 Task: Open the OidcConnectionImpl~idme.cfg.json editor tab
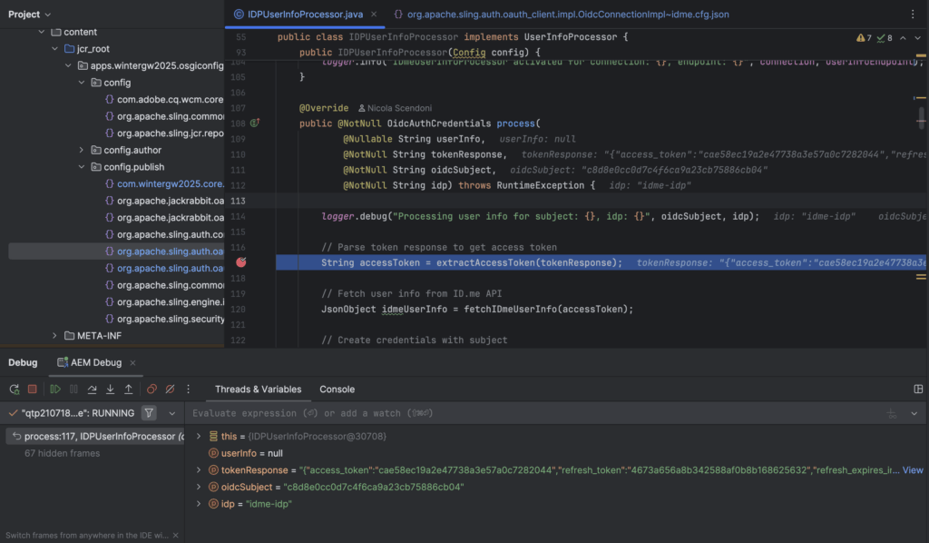click(561, 15)
